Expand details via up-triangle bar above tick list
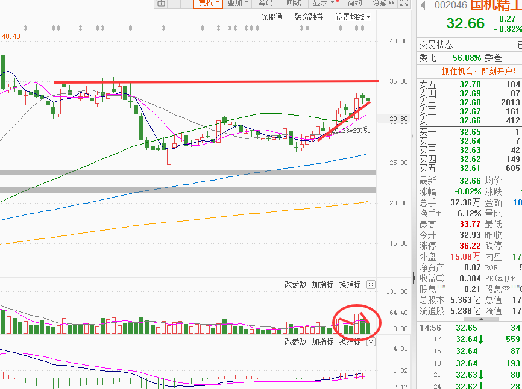This screenshot has width=522, height=389. 481,319
